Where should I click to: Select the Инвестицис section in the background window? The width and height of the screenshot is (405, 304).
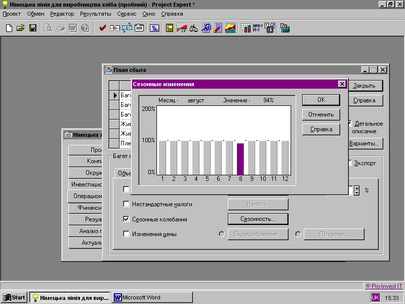(x=85, y=184)
